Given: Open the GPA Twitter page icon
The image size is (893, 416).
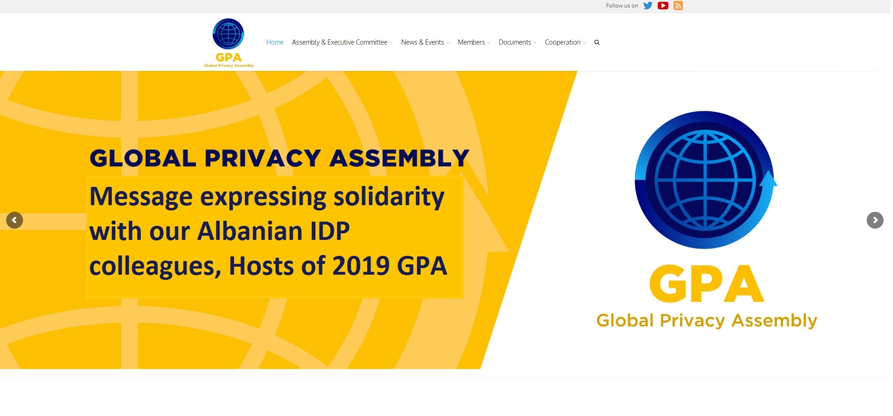Looking at the screenshot, I should point(648,6).
